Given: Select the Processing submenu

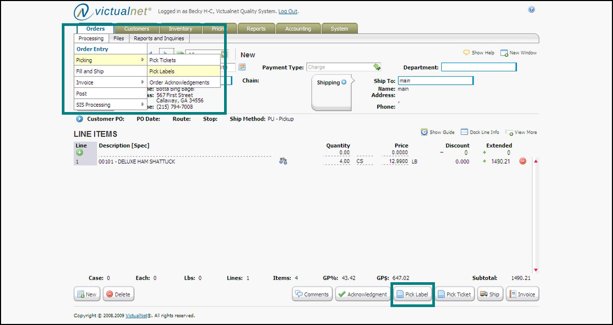Looking at the screenshot, I should 91,39.
